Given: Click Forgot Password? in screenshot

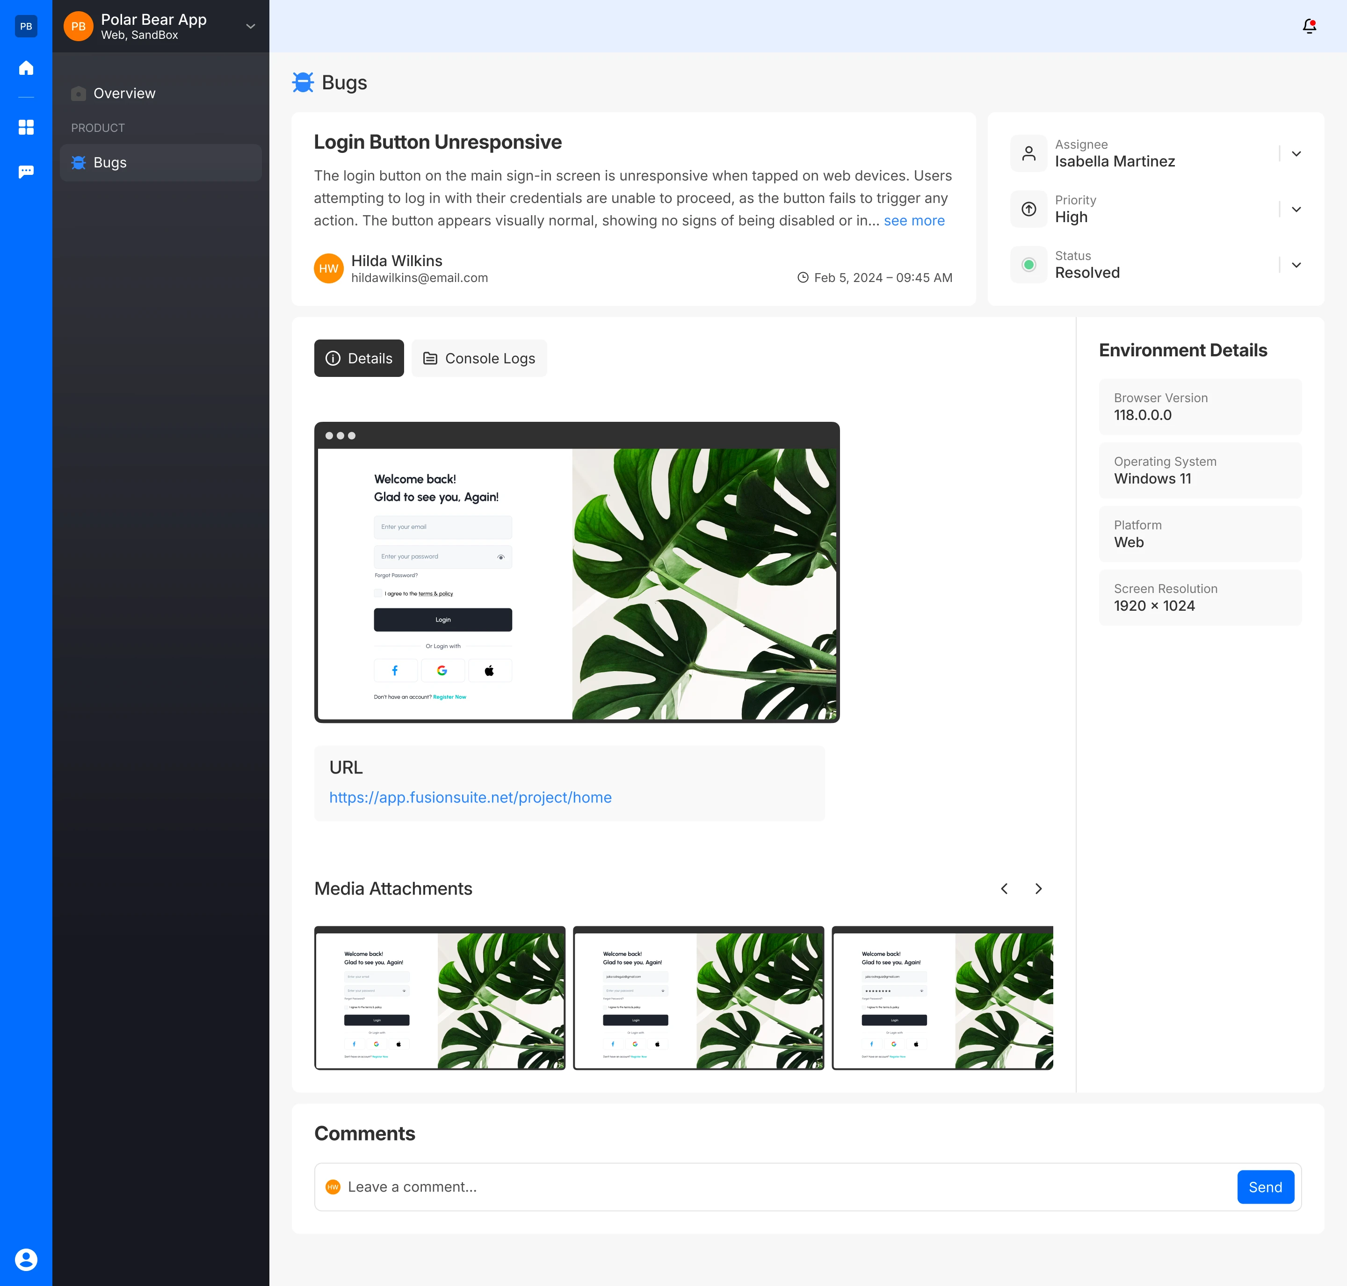Looking at the screenshot, I should (x=396, y=575).
